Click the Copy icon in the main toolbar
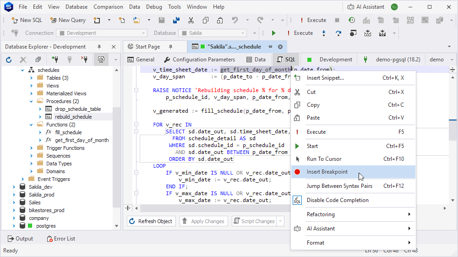This screenshot has height=257, width=458. point(205,20)
